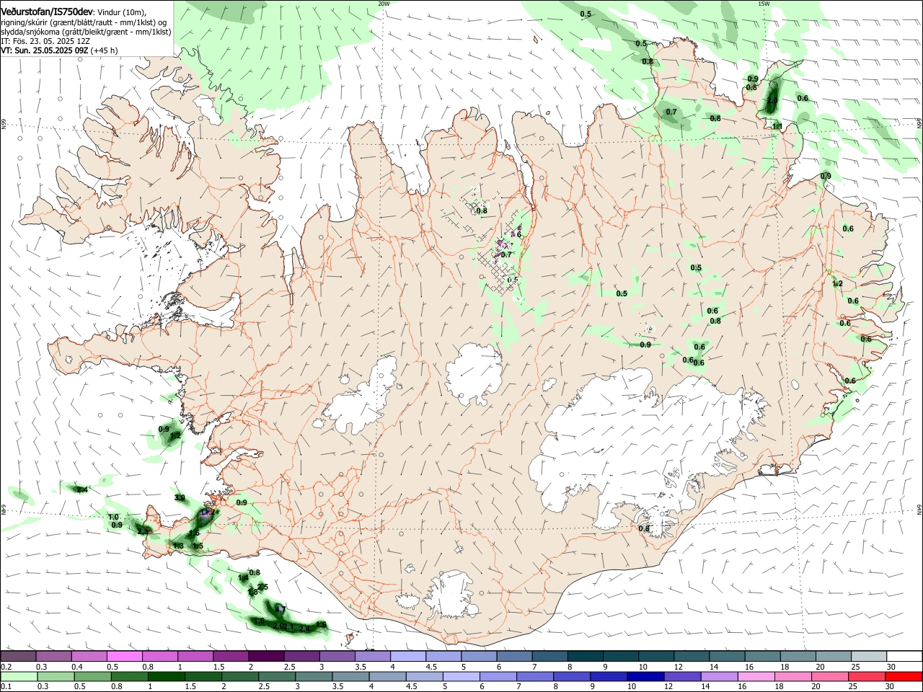Select the dark teal swatch labeled 8

tap(585, 657)
